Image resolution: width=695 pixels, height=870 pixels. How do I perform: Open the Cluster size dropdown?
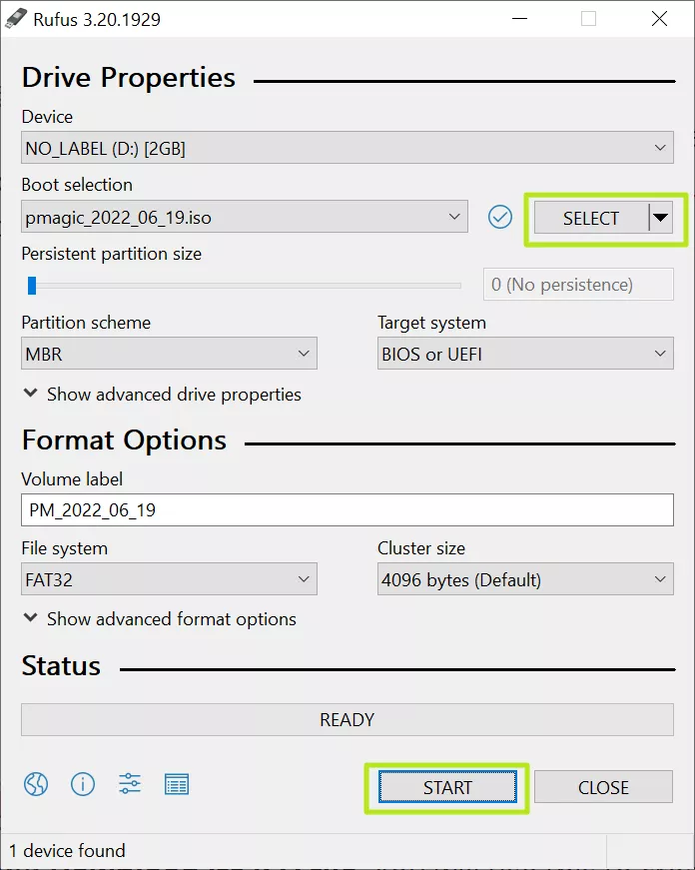(525, 579)
